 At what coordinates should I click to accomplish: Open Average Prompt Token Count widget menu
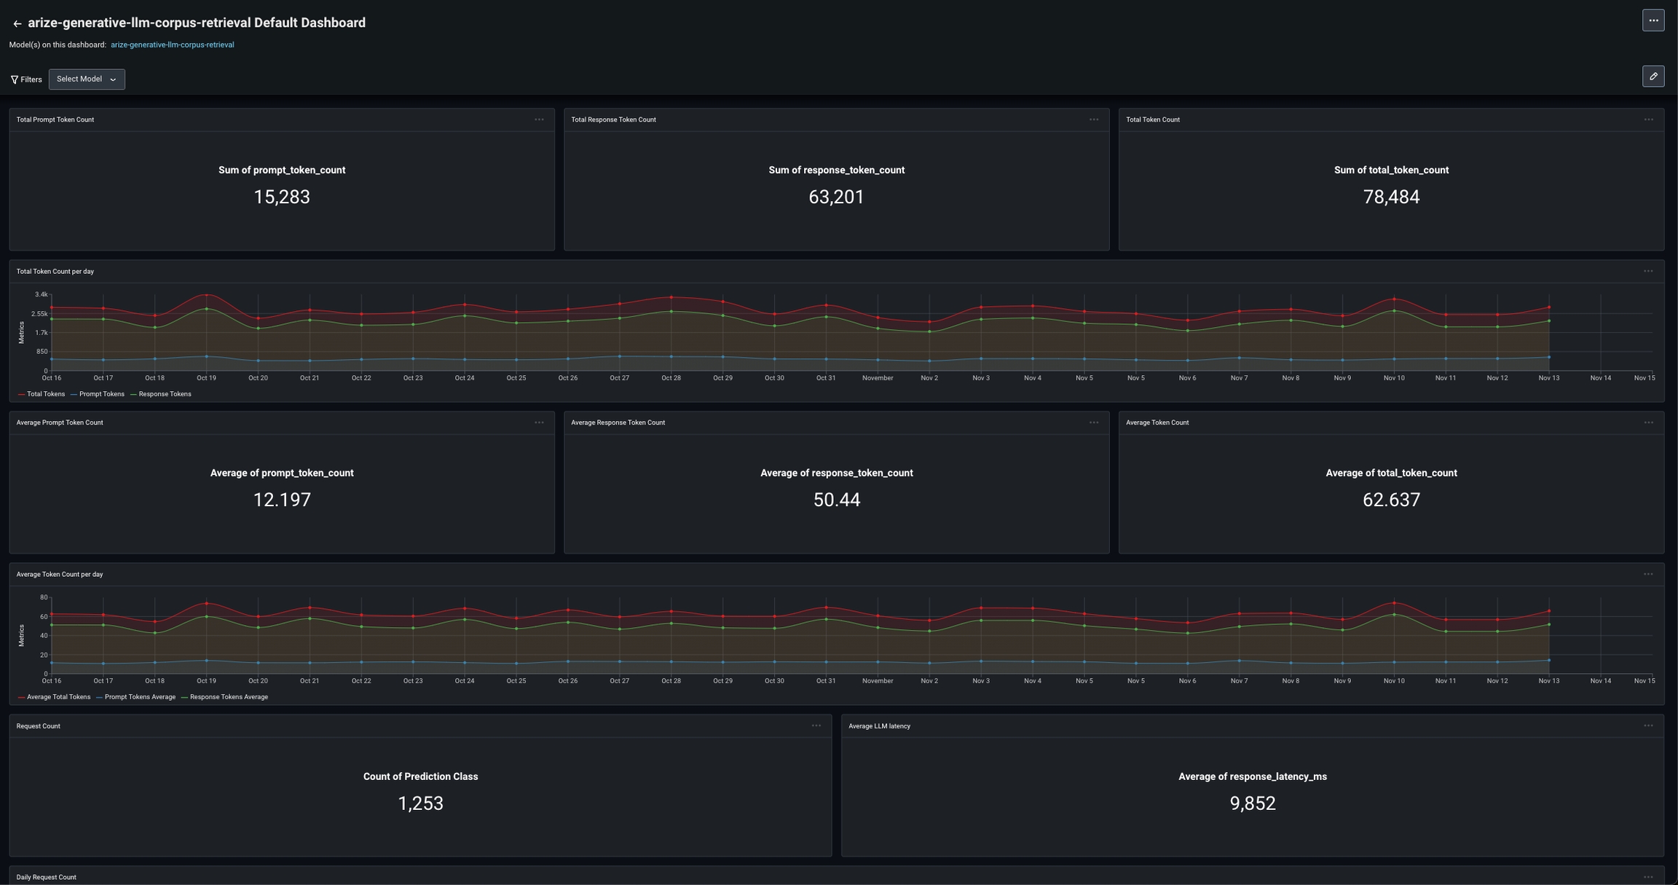click(x=539, y=422)
